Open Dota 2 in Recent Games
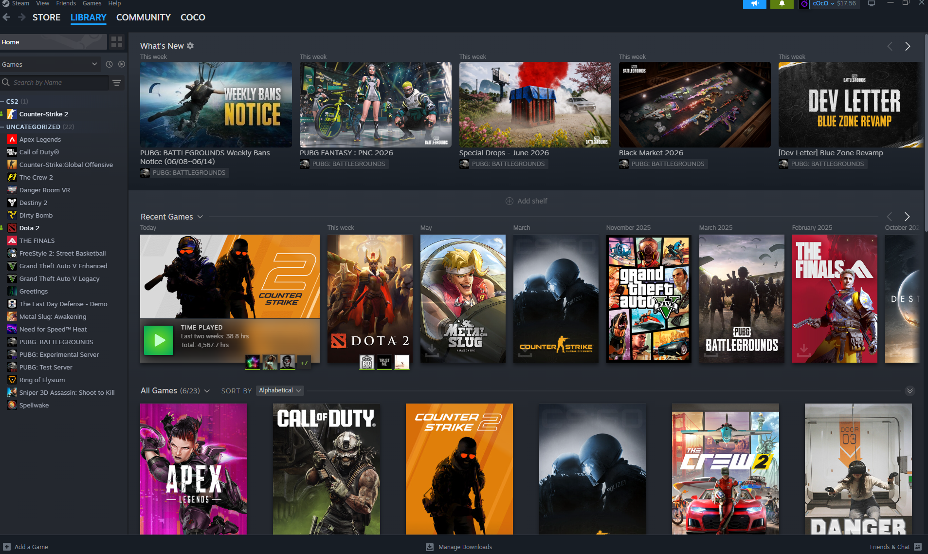Image resolution: width=928 pixels, height=554 pixels. tap(370, 298)
